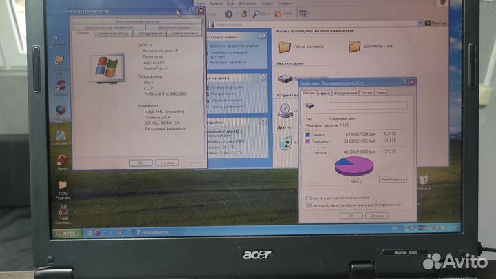Switch to Имя компьютера tab
496x279 pixels.
click(113, 33)
